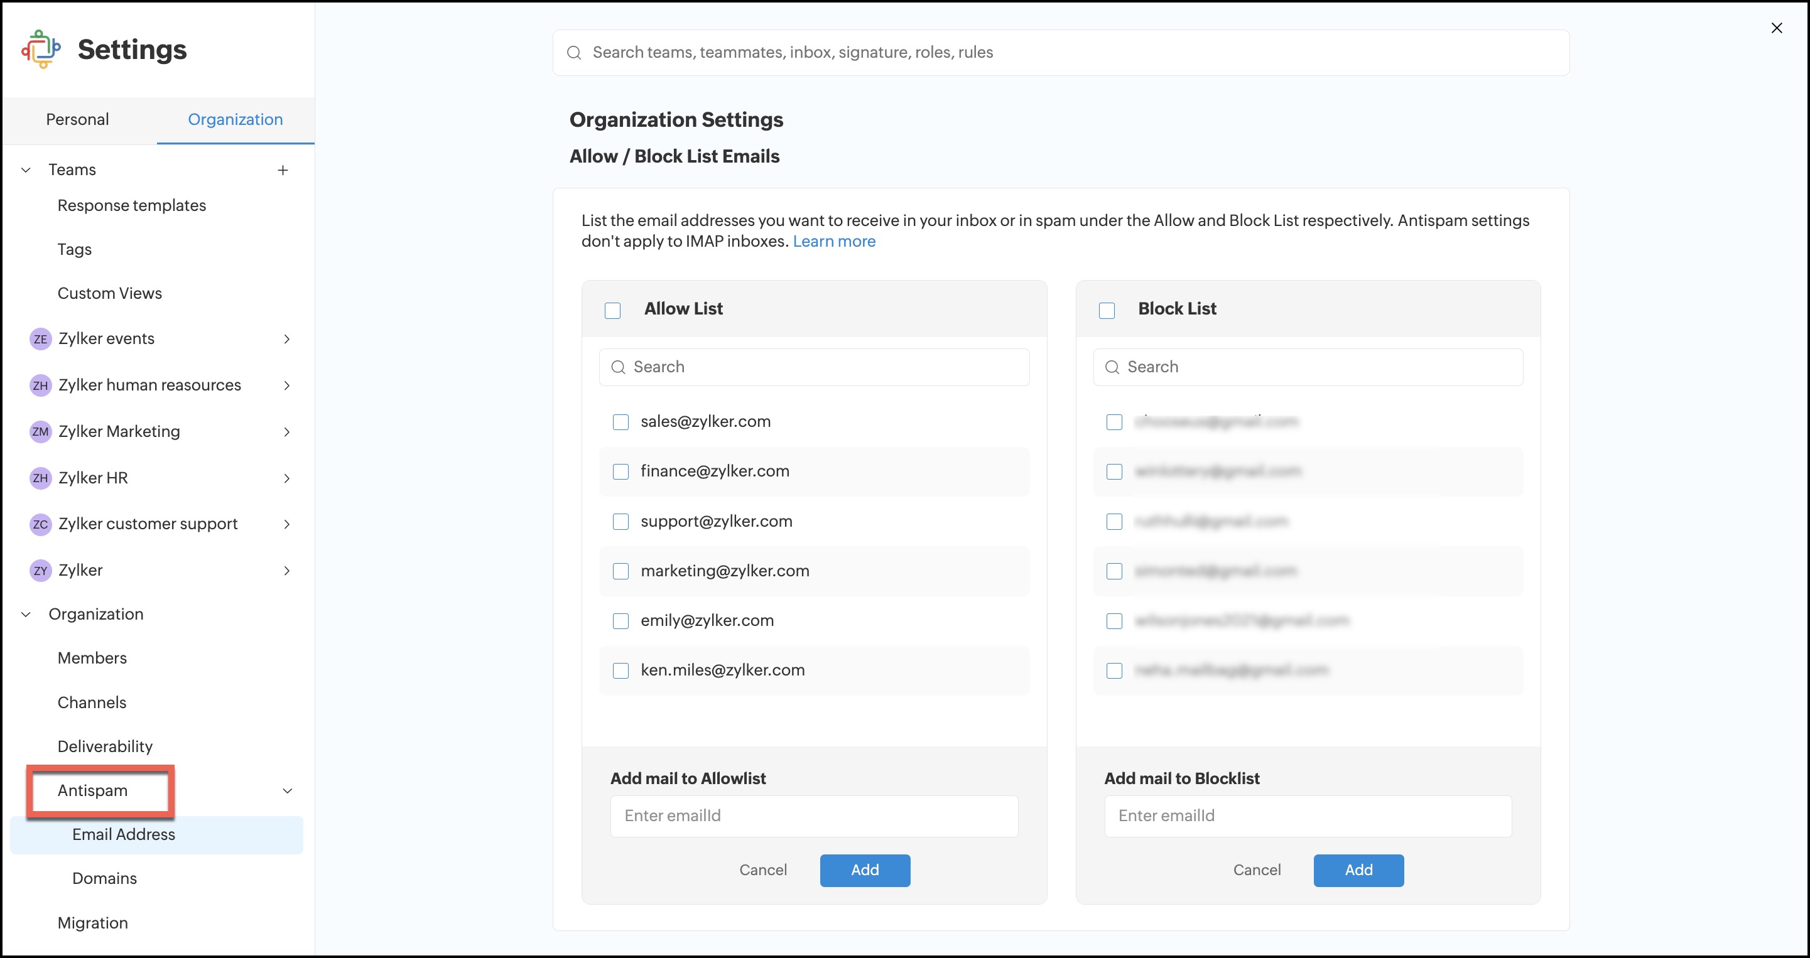Close the settings panel with X
The width and height of the screenshot is (1810, 958).
[1776, 28]
